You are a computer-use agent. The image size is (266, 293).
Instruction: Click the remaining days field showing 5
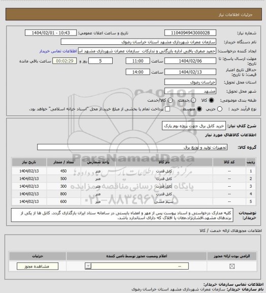pos(101,61)
